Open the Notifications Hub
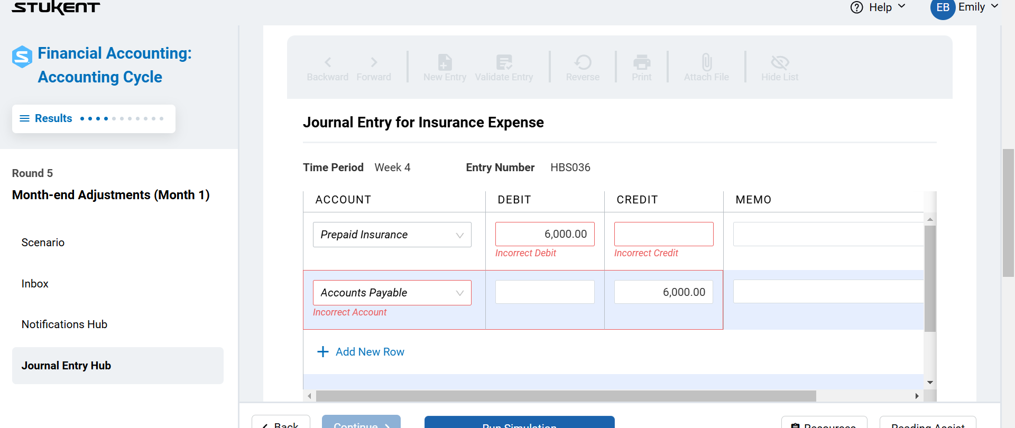The height and width of the screenshot is (428, 1015). coord(64,324)
